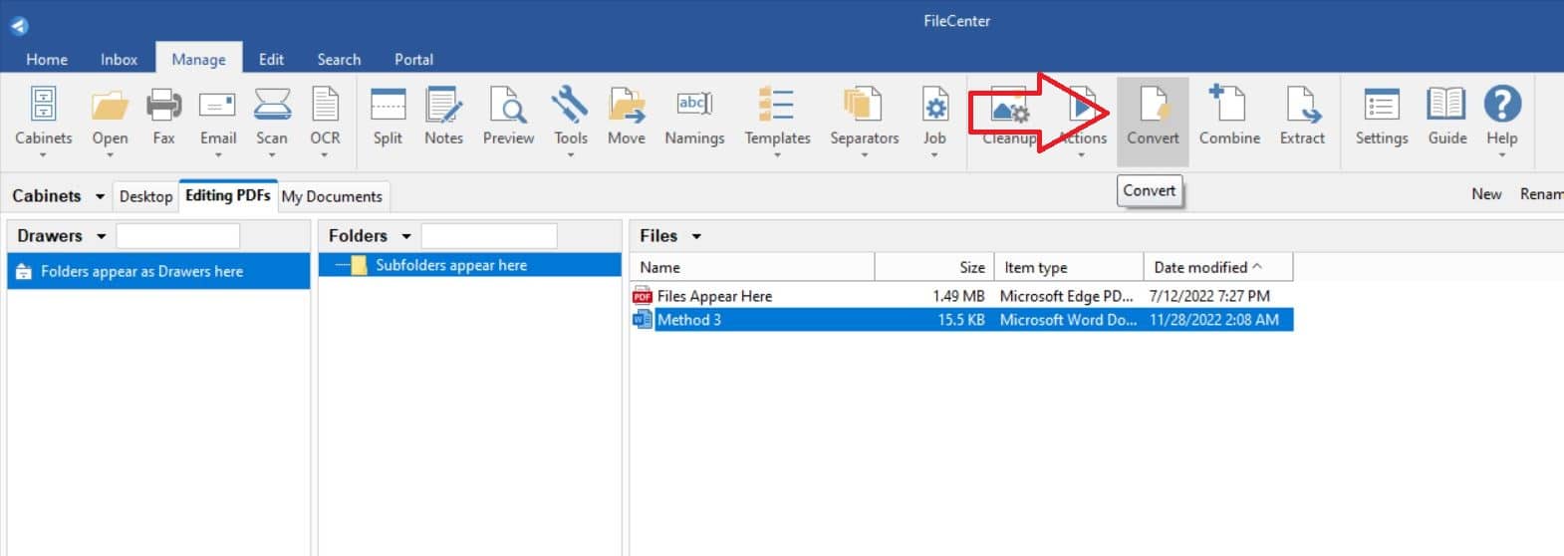The image size is (1564, 556).
Task: Click the Word icon beside Method 3
Action: point(643,320)
